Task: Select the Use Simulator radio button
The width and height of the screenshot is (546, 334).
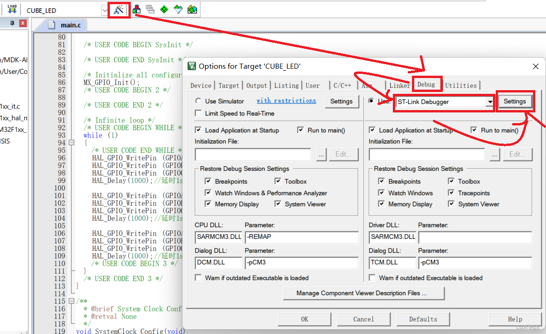Action: click(x=198, y=101)
